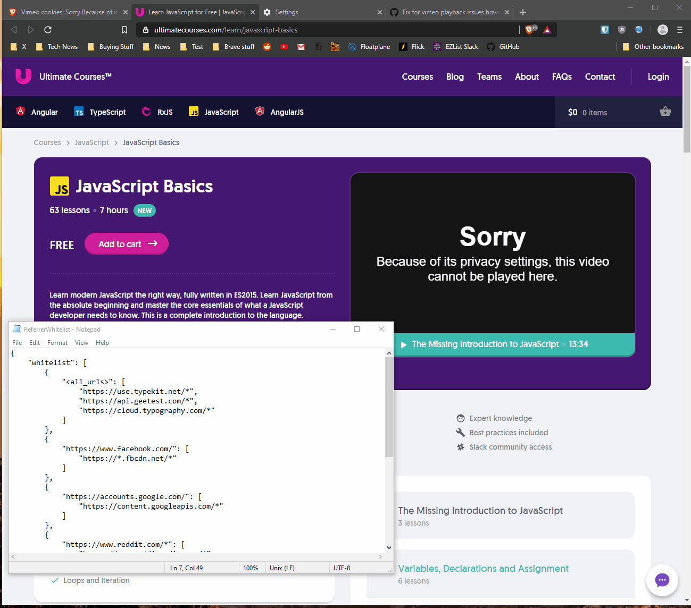The height and width of the screenshot is (608, 691).
Task: Open Brave Rewards triangle icon
Action: (x=547, y=30)
